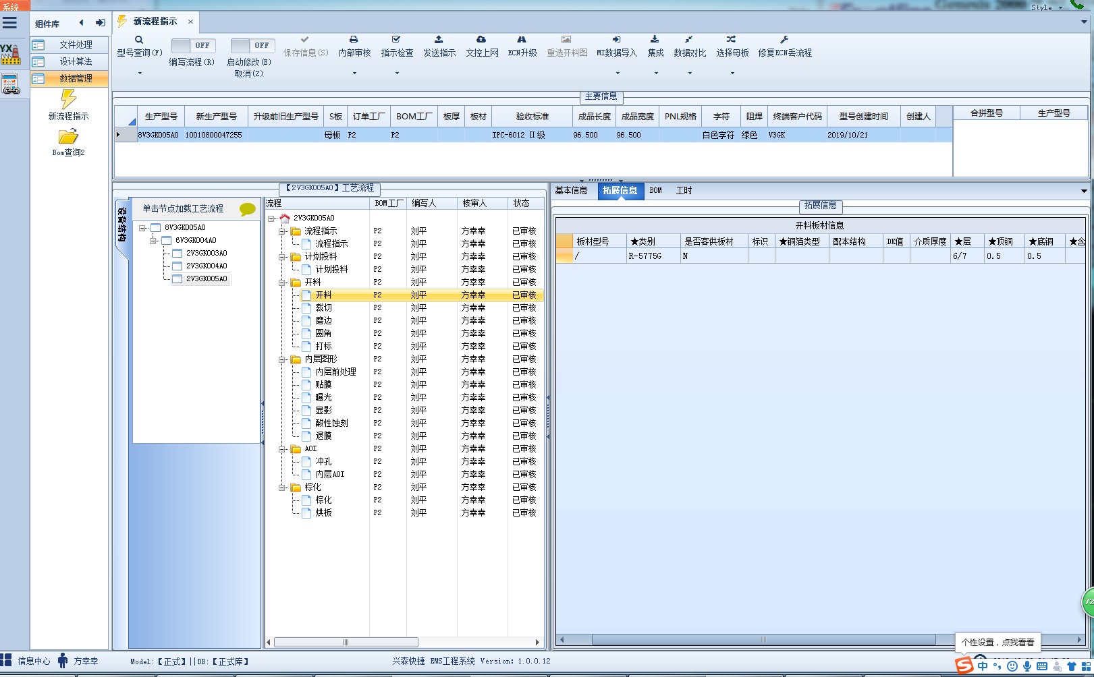Click the 保存信息 checkmark icon
Screen dimensions: 1094x677
(305, 40)
